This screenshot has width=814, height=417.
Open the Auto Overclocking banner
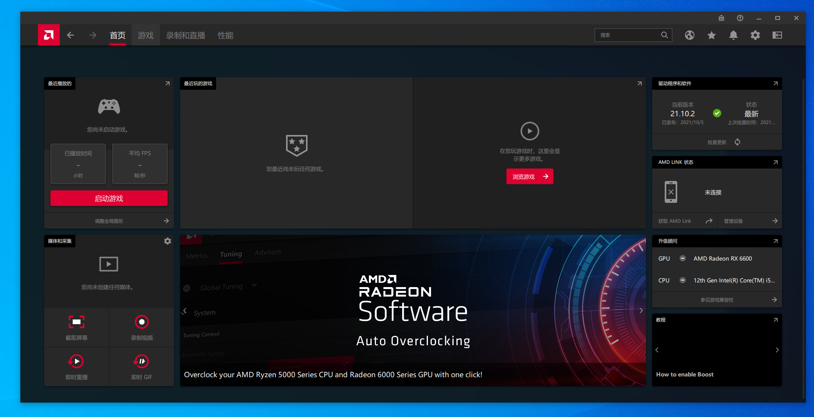413,311
